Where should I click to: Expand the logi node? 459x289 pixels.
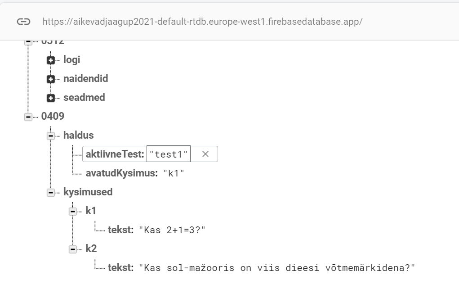click(51, 60)
